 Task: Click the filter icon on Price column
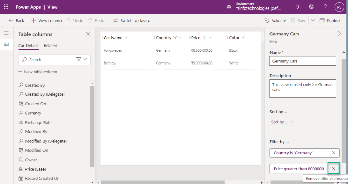click(x=204, y=38)
